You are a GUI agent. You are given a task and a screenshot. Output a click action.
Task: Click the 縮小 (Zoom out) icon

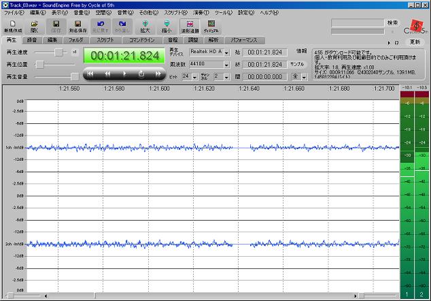coord(167,26)
